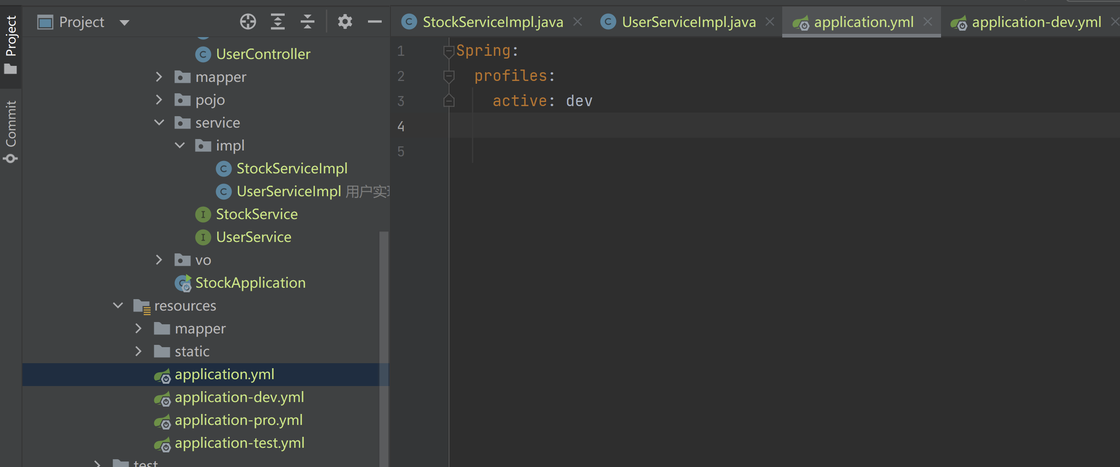The height and width of the screenshot is (467, 1120).
Task: Collapse the service folder
Action: click(159, 123)
